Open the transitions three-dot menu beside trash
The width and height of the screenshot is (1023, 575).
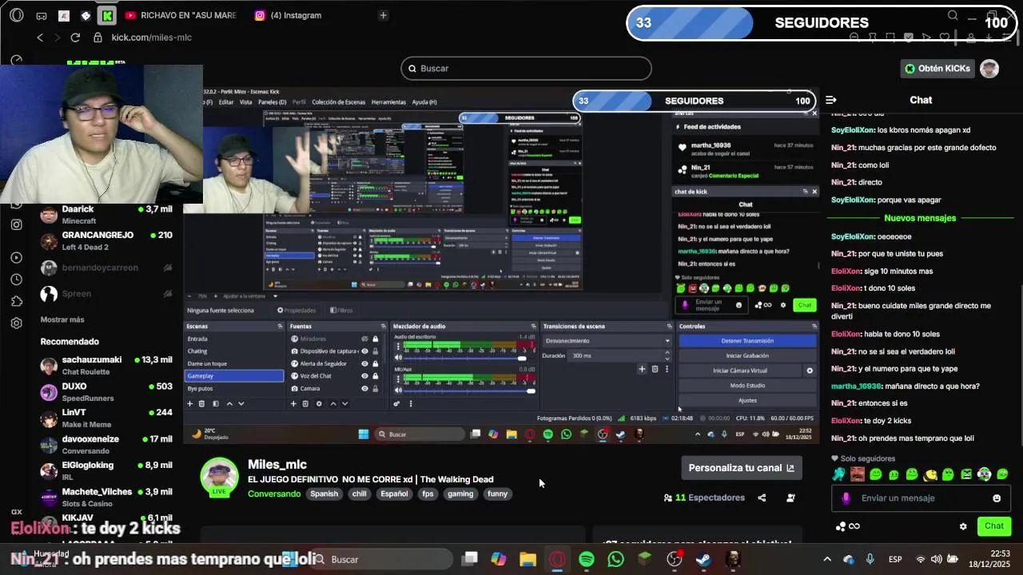tap(667, 369)
